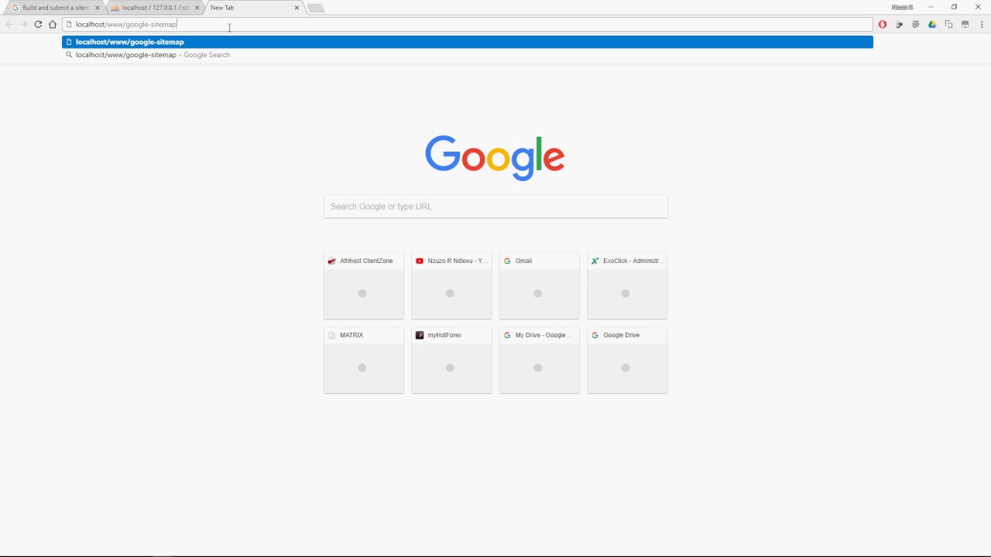Screen dimensions: 991x557
Task: Click the overlapping windows extension icon
Action: tap(949, 25)
